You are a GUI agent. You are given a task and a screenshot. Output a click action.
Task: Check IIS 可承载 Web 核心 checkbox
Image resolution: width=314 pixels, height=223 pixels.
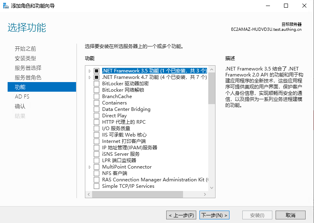click(x=97, y=135)
